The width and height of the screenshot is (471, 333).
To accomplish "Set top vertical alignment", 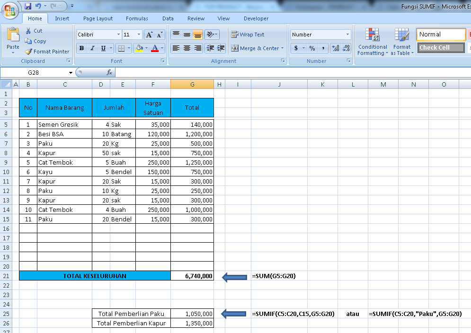I will (176, 35).
